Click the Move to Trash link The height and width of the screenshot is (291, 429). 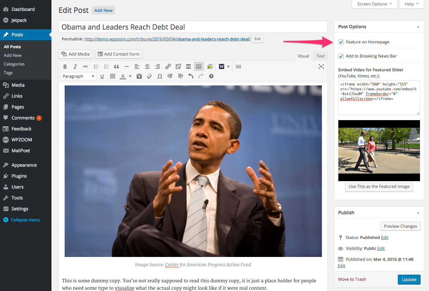tap(352, 279)
